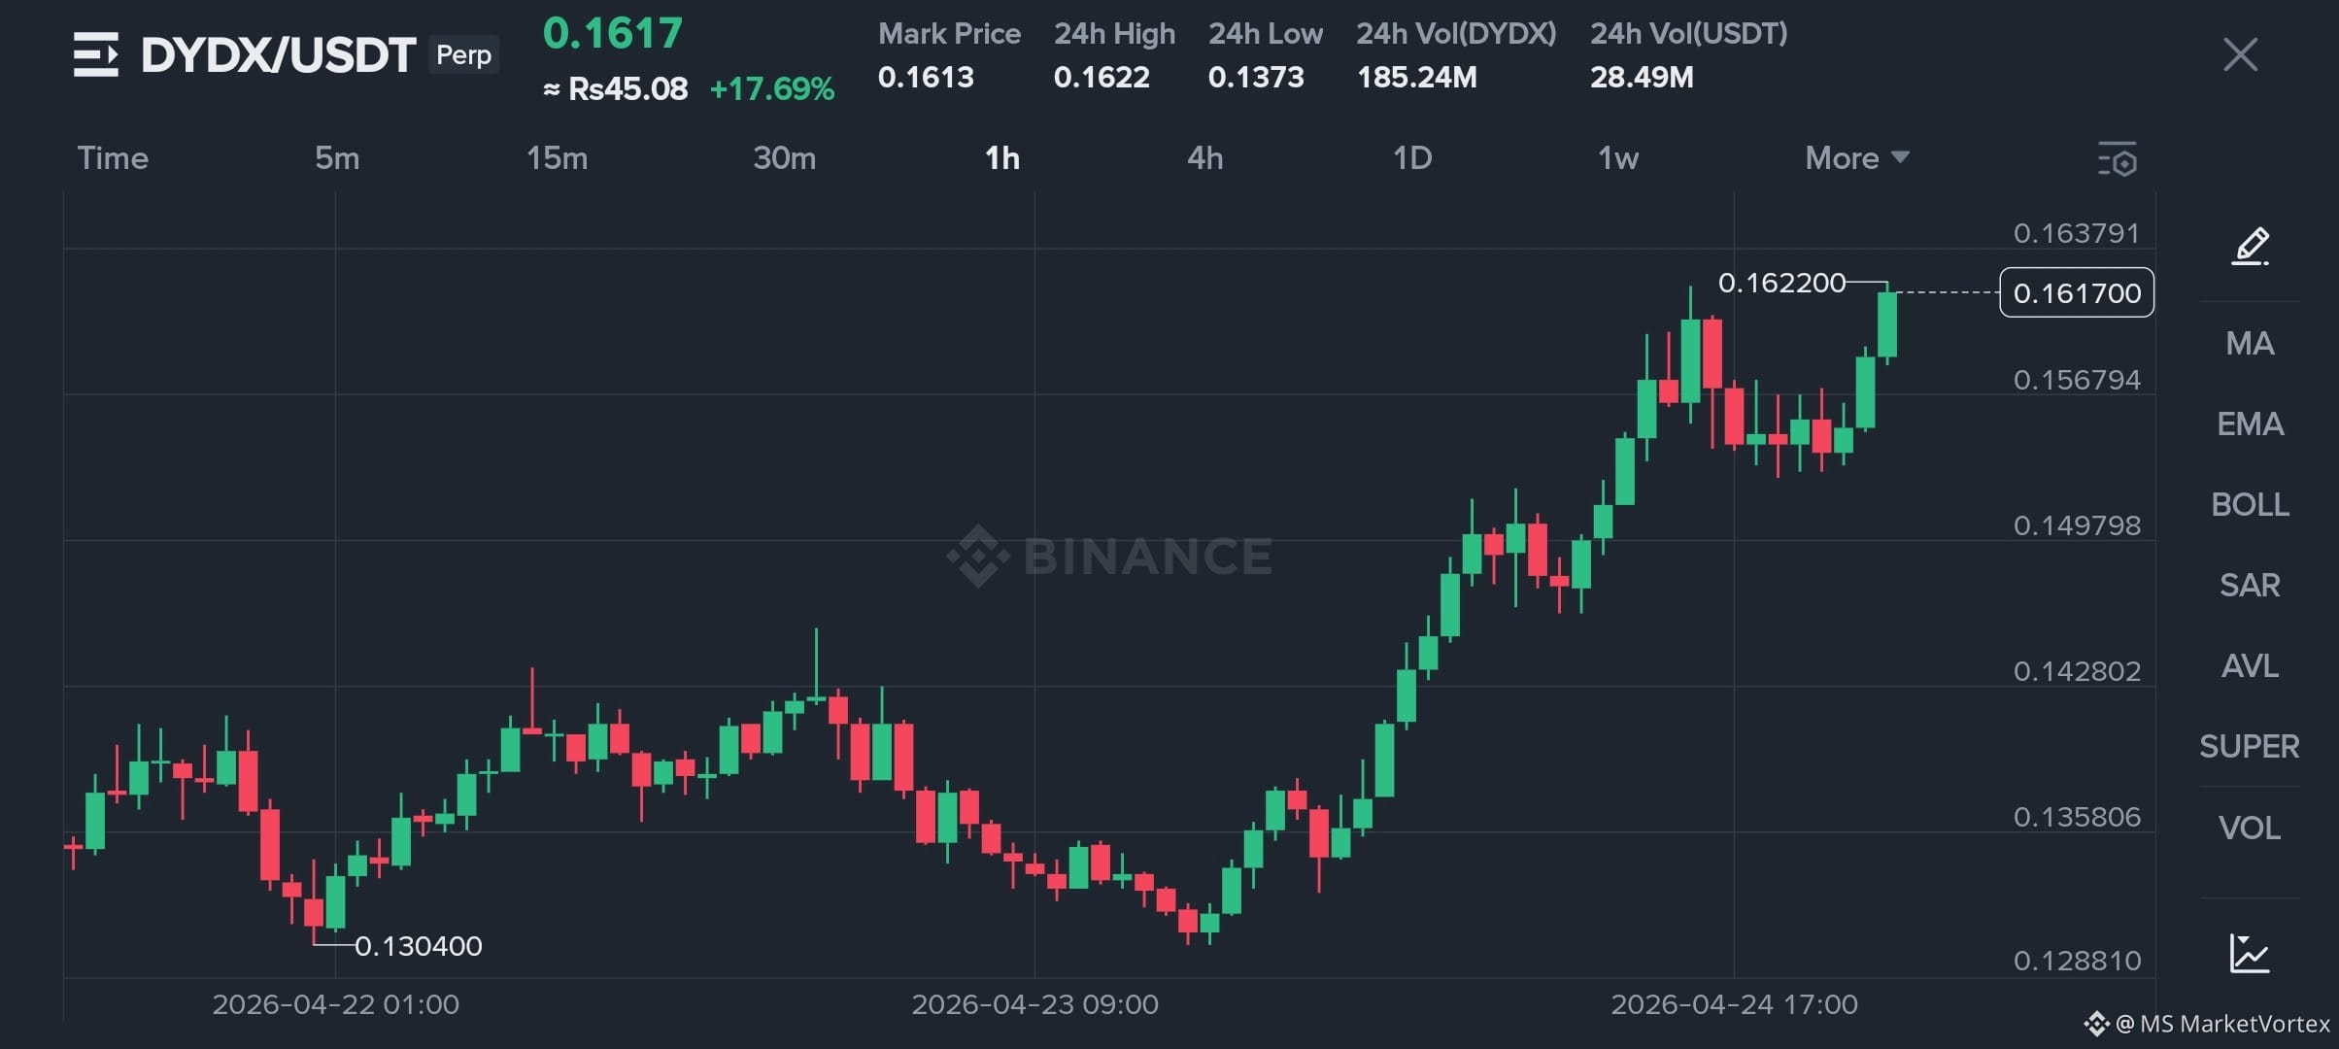Toggle the VOL indicator
2339x1049 pixels.
coord(2250,828)
